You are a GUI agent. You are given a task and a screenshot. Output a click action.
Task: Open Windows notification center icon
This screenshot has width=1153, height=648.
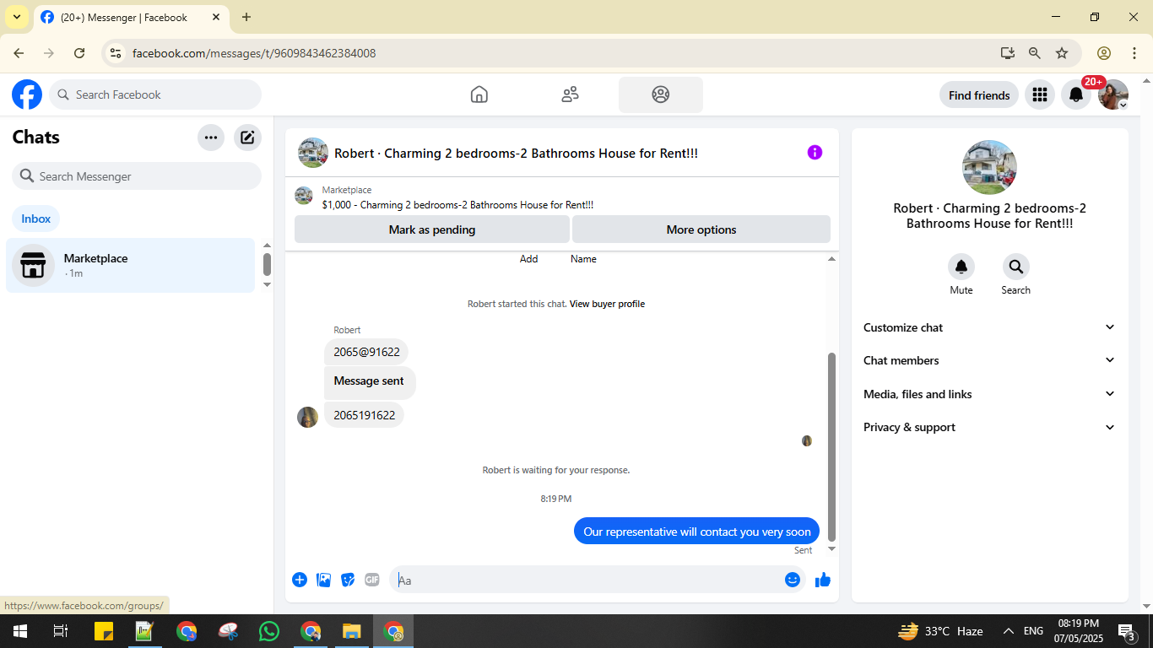pyautogui.click(x=1127, y=631)
